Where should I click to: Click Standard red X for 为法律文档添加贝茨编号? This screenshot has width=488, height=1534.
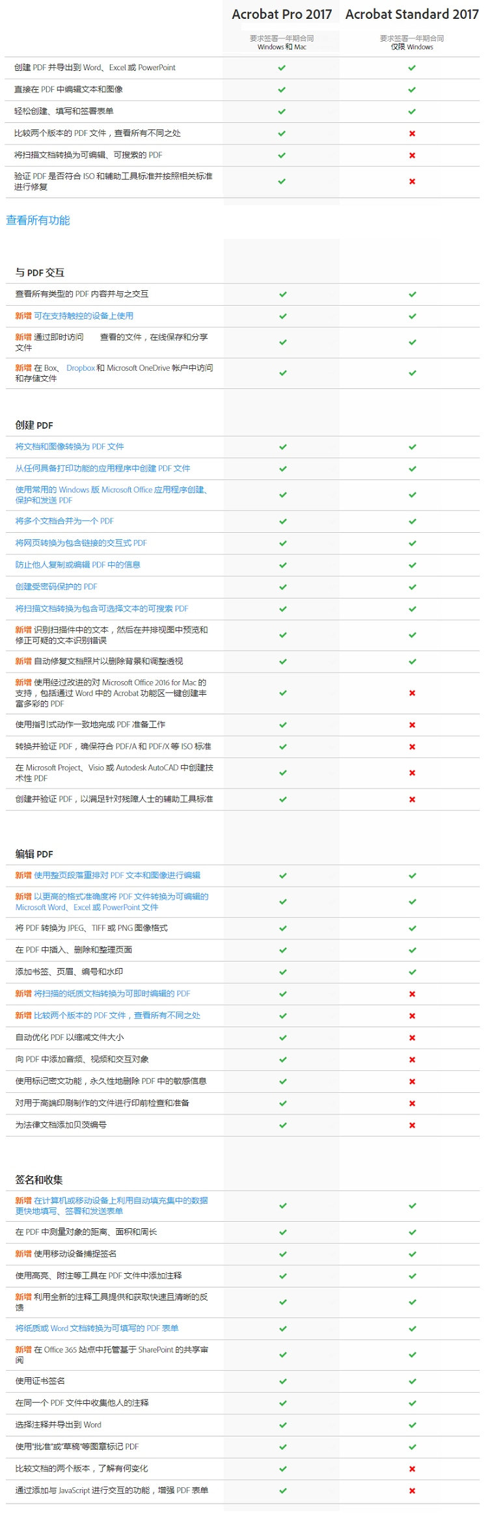[x=412, y=1125]
